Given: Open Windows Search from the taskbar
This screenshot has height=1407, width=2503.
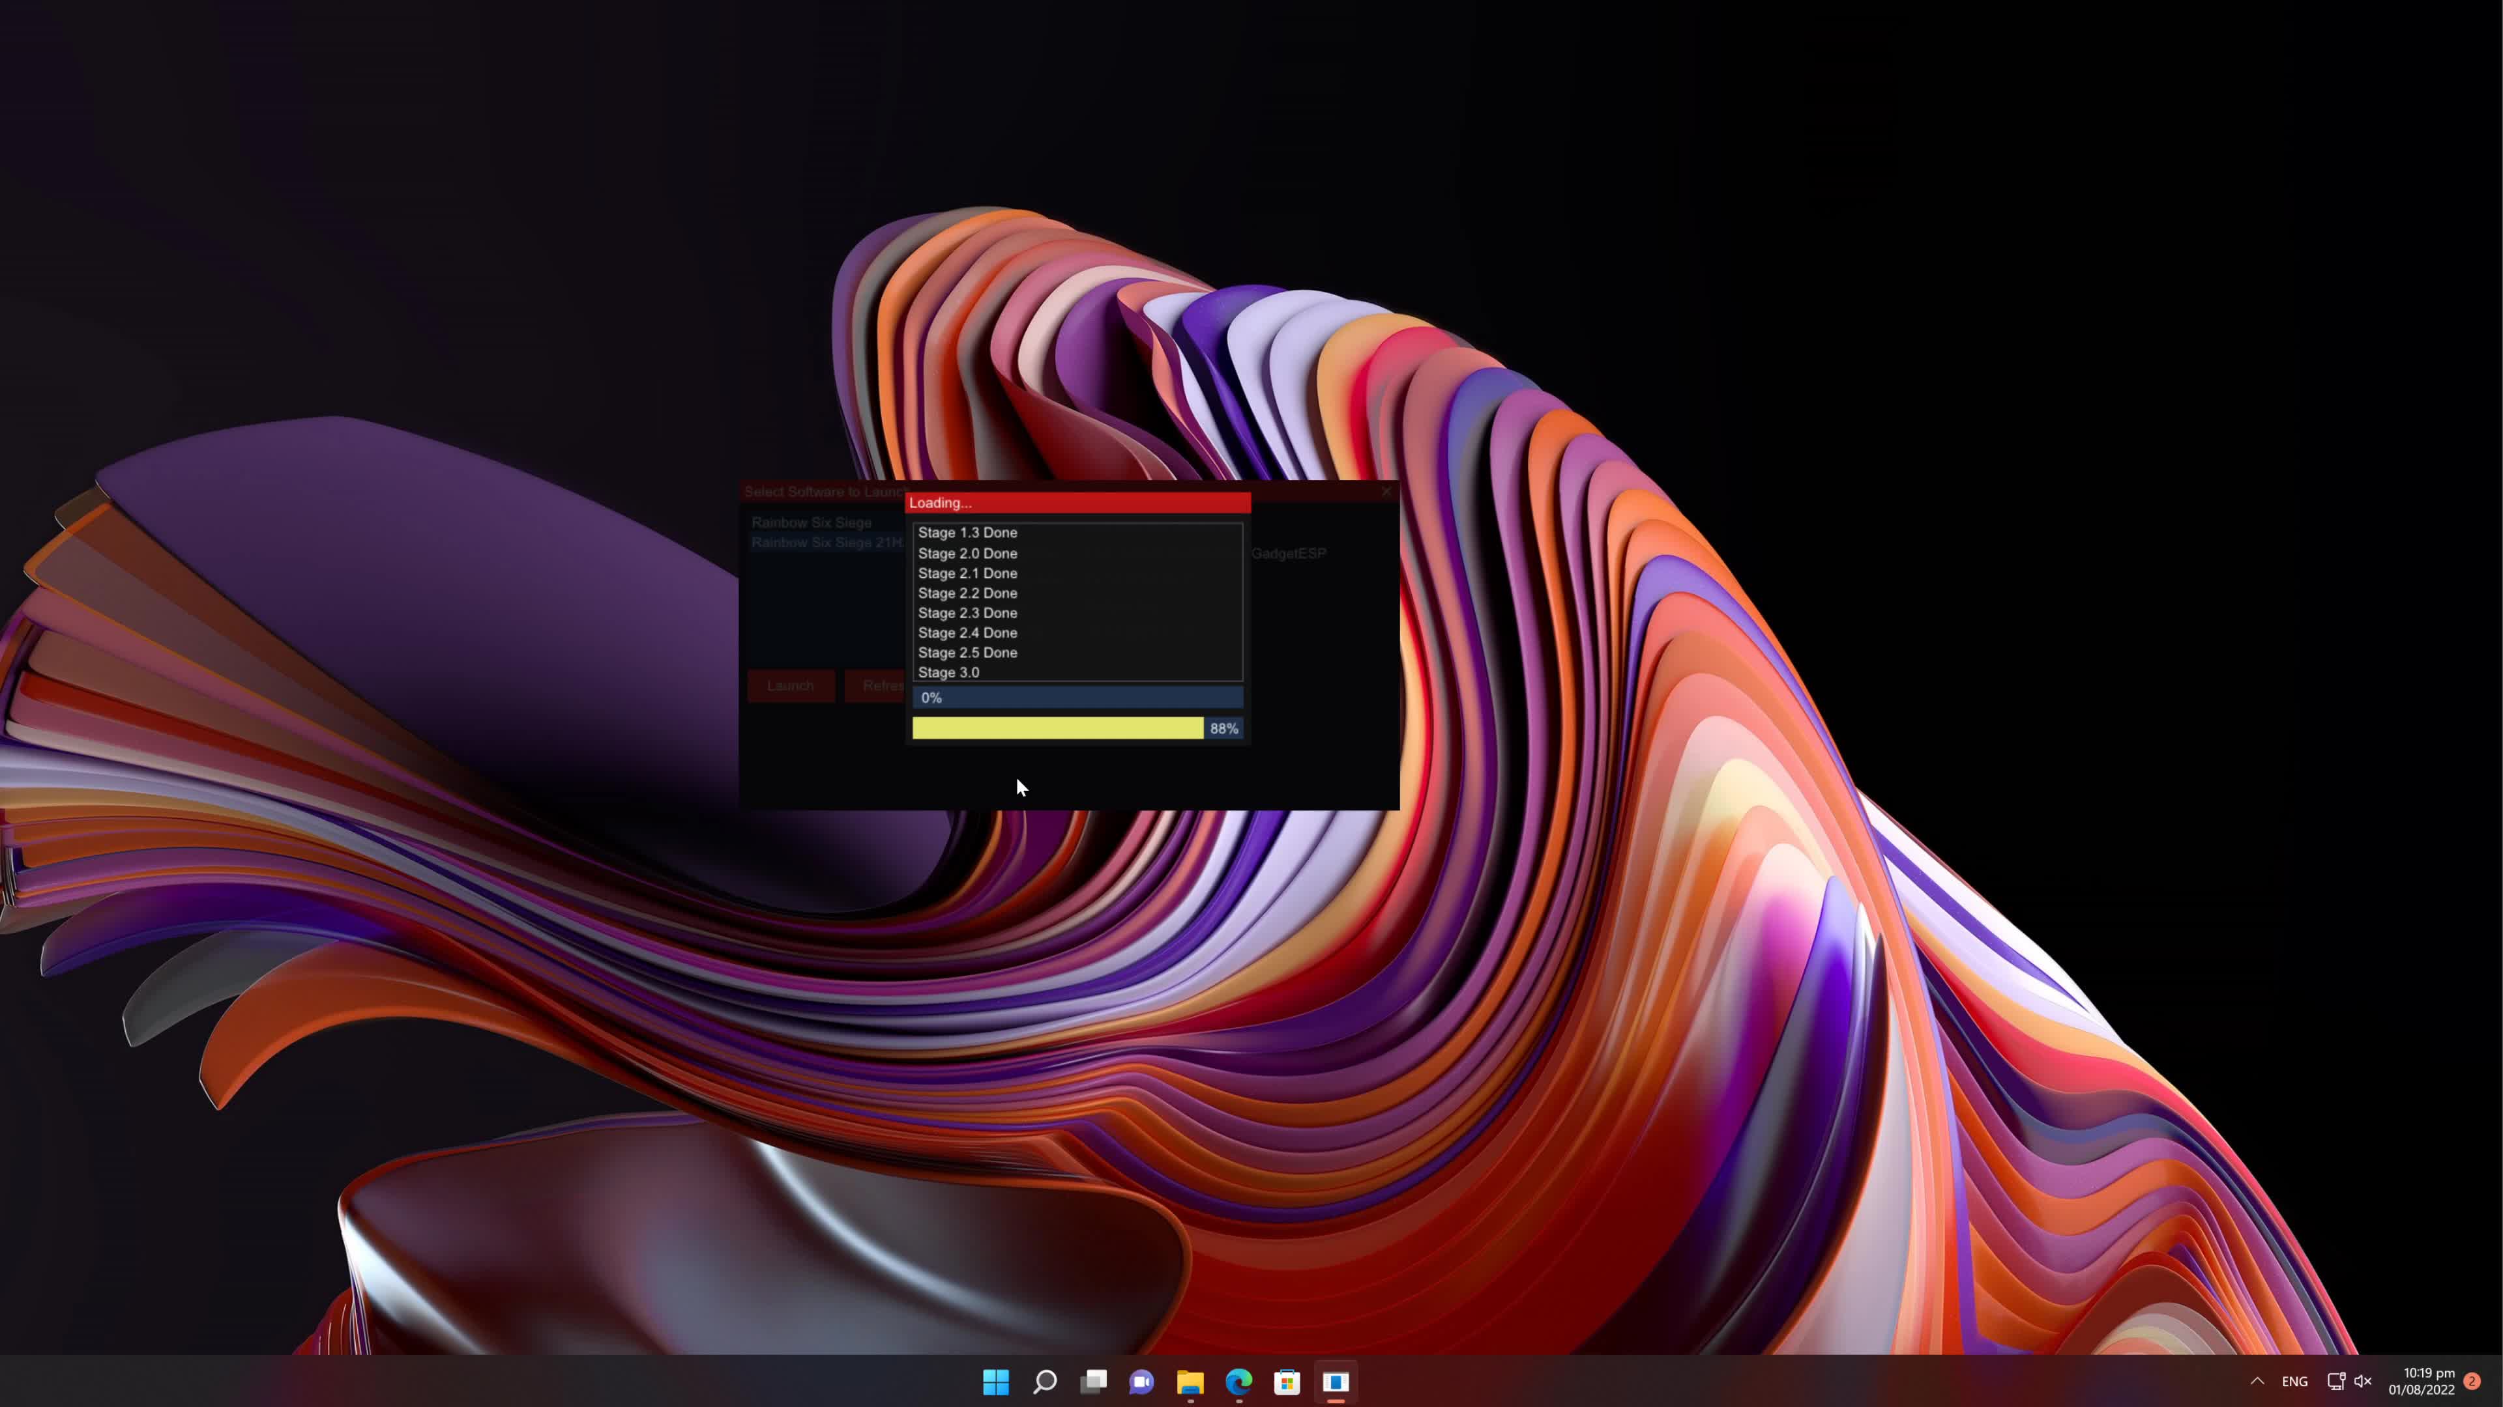Looking at the screenshot, I should [x=1044, y=1383].
